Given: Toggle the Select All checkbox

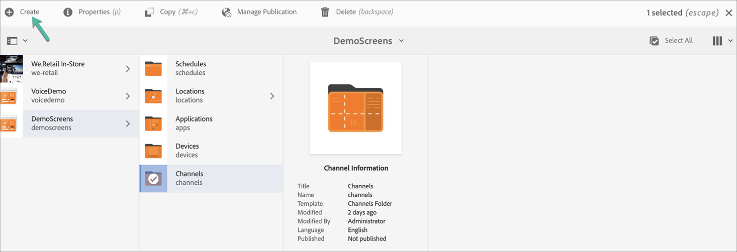Looking at the screenshot, I should 654,41.
